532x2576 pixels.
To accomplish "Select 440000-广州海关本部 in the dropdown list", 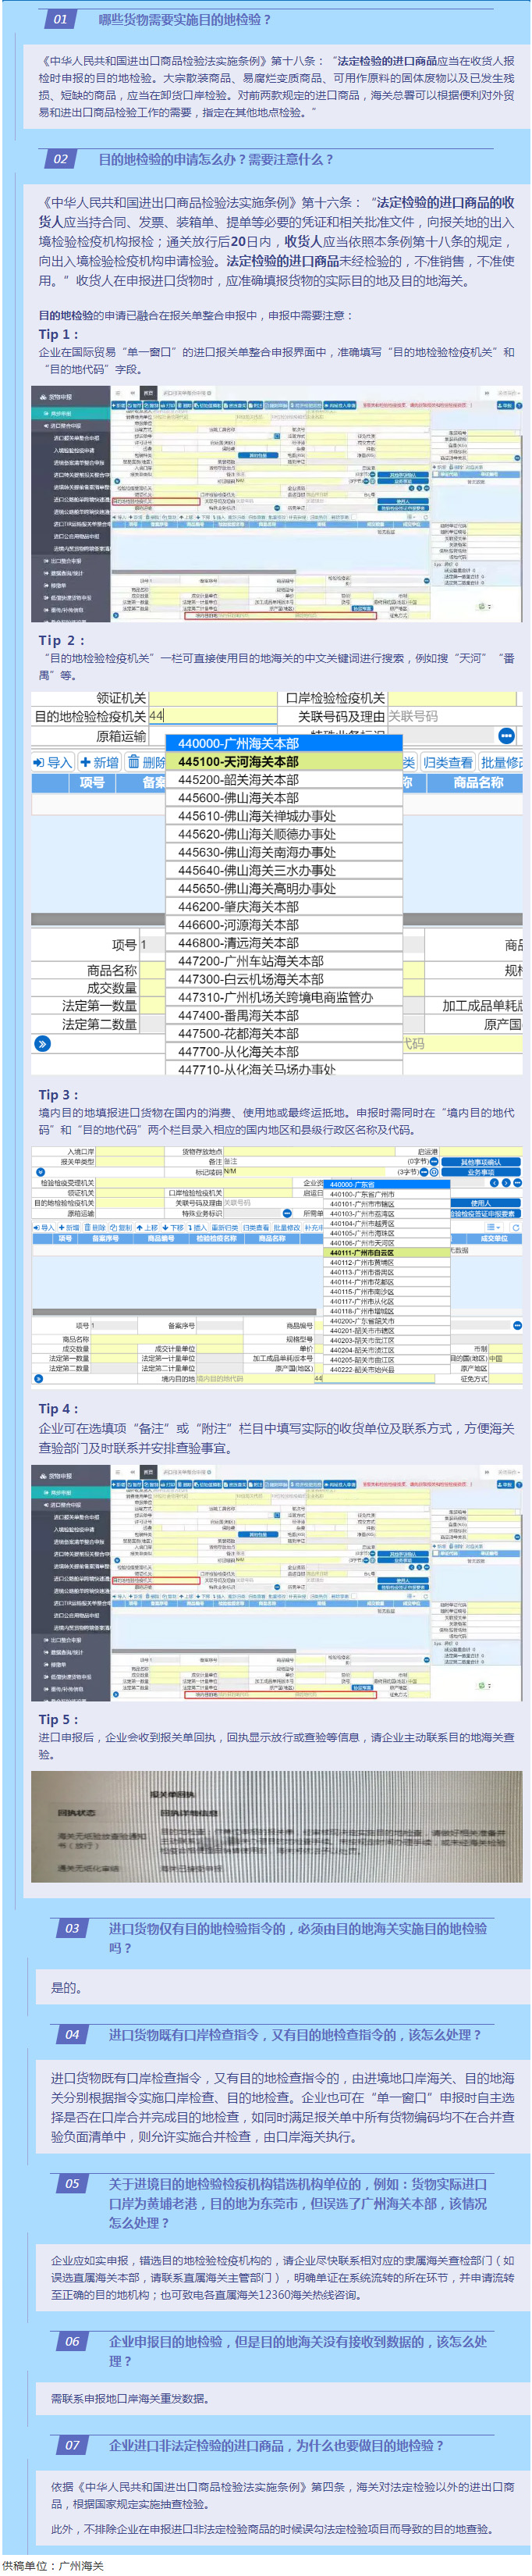I will click(283, 743).
